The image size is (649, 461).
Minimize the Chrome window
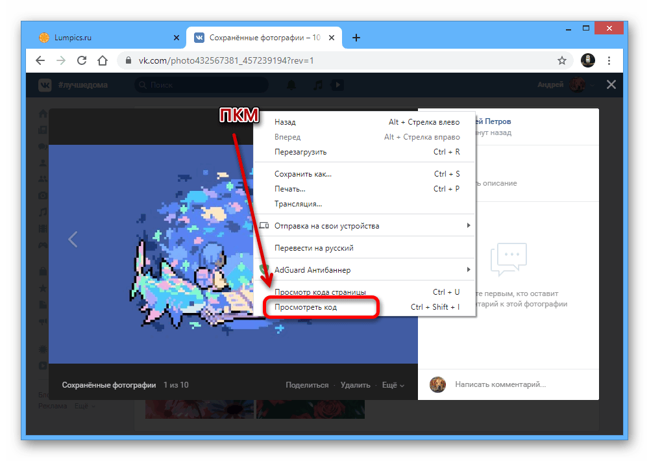point(569,29)
